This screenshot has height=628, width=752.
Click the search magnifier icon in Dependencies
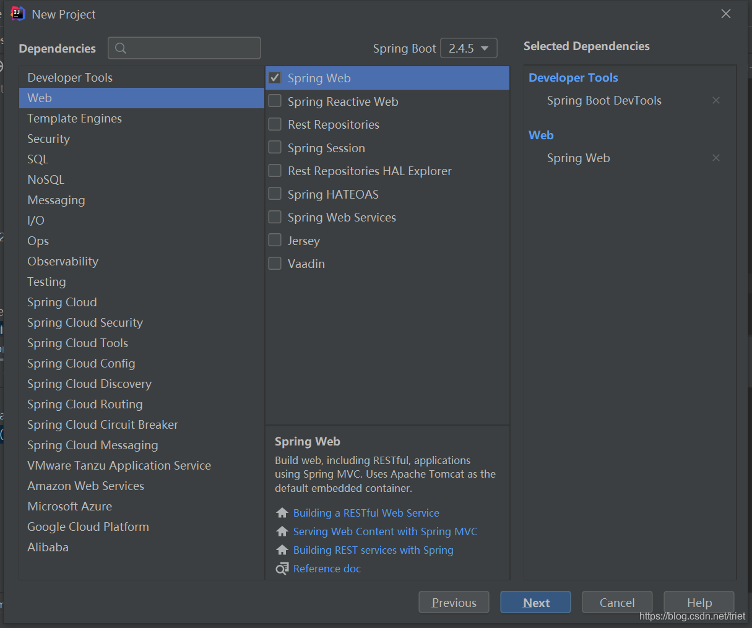(121, 48)
